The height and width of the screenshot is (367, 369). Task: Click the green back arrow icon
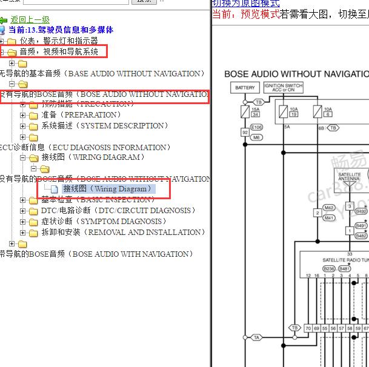[3, 21]
